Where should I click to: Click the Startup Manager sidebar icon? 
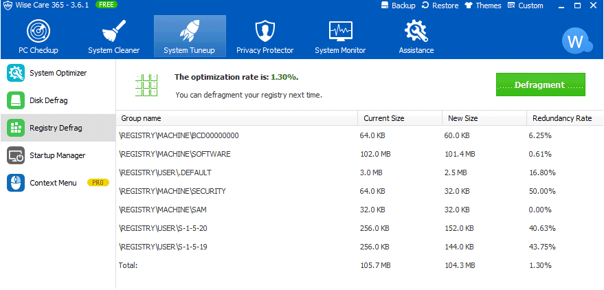pos(16,155)
